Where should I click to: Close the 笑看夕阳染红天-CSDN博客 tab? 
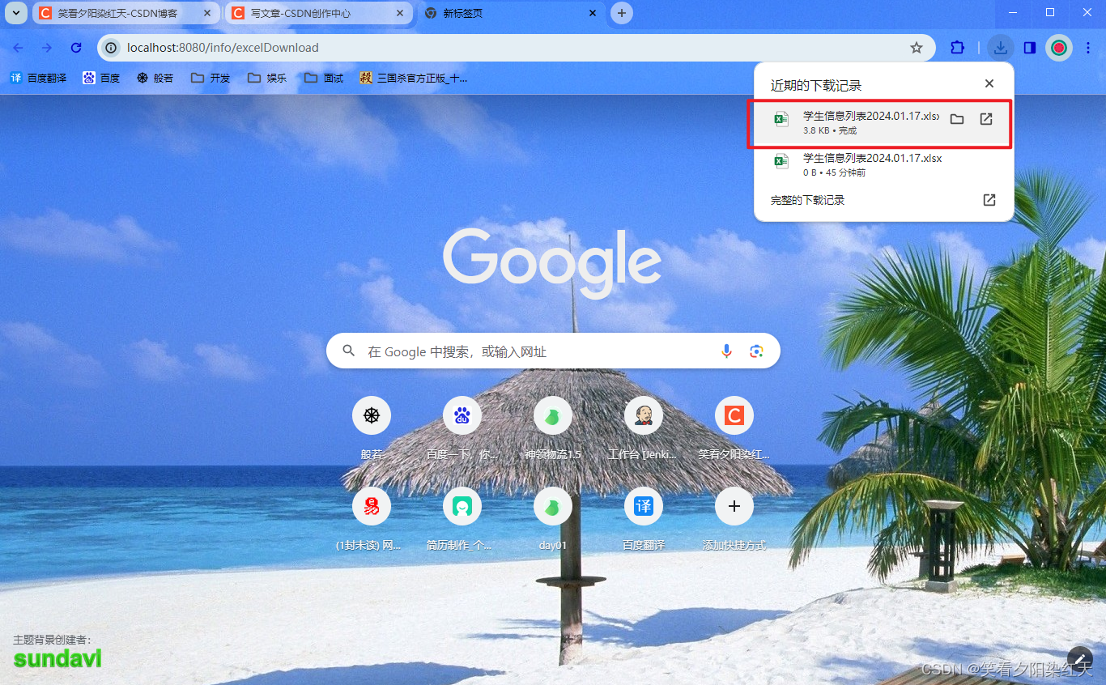[206, 13]
